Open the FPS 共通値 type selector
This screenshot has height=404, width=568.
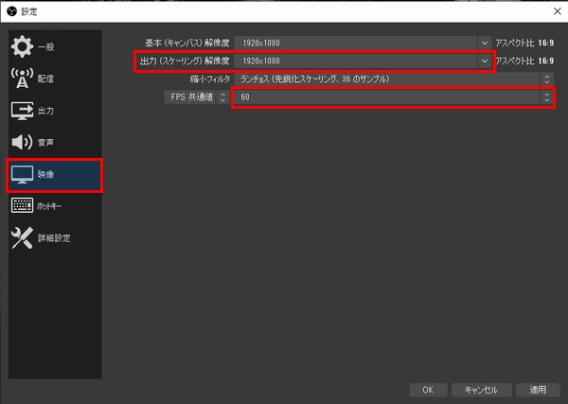coord(196,97)
